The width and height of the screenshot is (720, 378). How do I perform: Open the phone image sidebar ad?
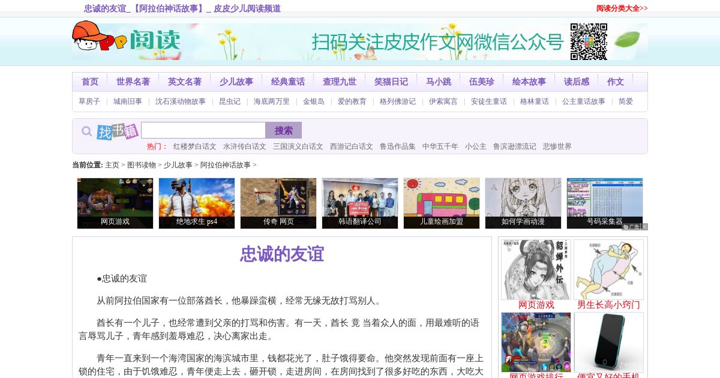608,342
